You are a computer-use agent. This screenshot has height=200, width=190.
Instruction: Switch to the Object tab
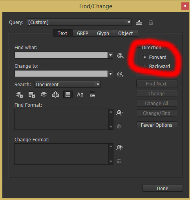[x=126, y=33]
